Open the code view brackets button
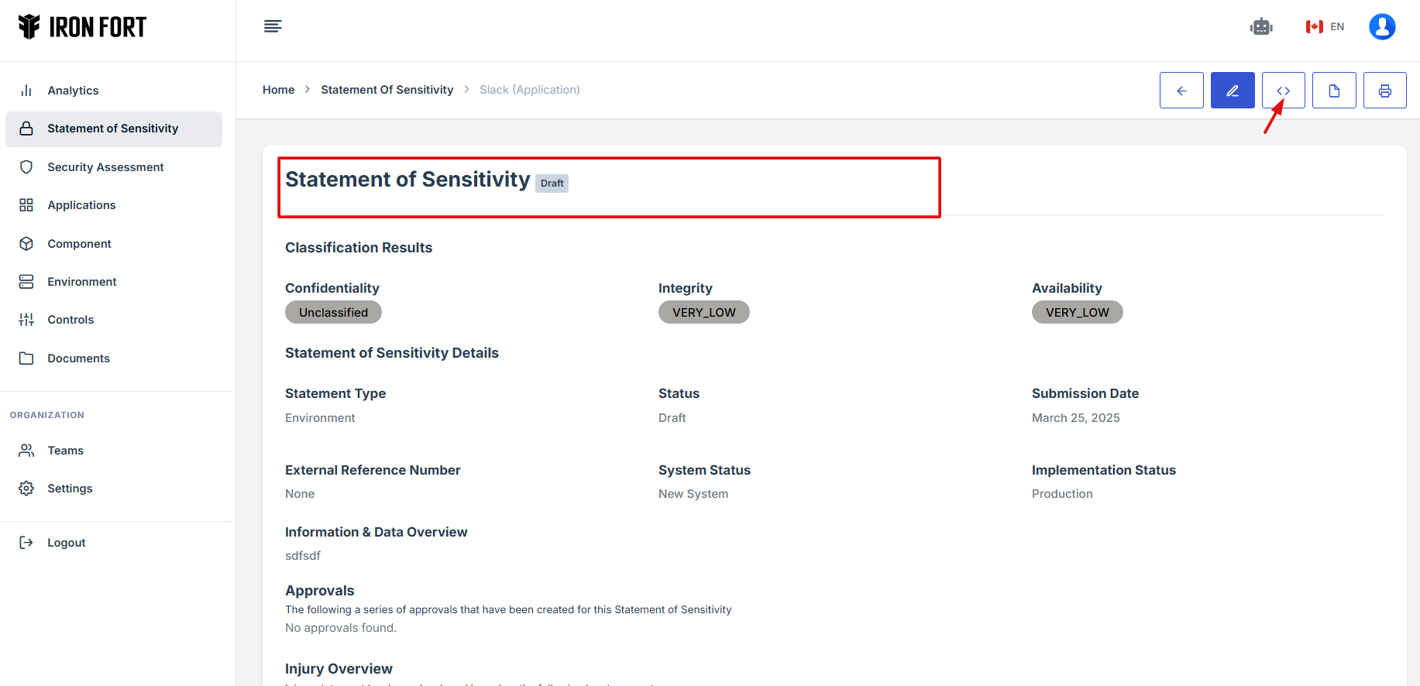This screenshot has width=1420, height=686. point(1283,91)
